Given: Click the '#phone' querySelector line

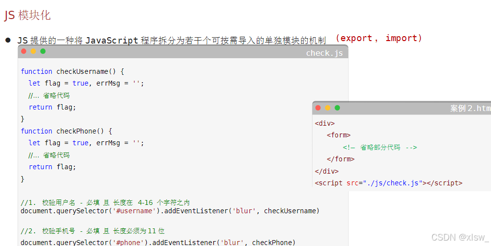Looking at the screenshot, I should pyautogui.click(x=158, y=243).
